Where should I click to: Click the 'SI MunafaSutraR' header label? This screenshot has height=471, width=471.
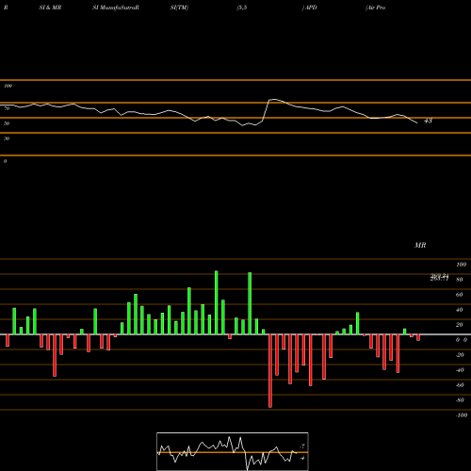pyautogui.click(x=116, y=8)
